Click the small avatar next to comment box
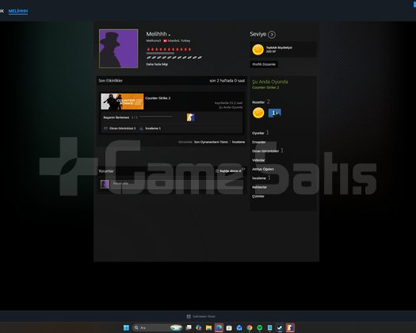This screenshot has height=333, width=416. click(105, 184)
